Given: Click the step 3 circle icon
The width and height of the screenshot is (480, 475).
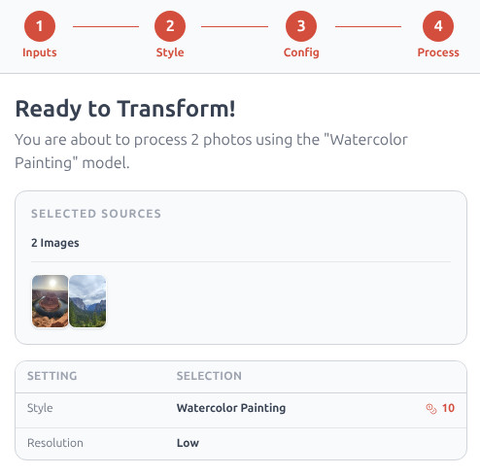Looking at the screenshot, I should click(301, 26).
